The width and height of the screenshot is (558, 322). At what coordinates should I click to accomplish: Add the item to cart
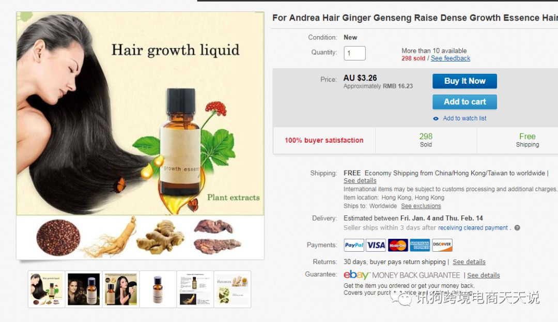pos(465,102)
